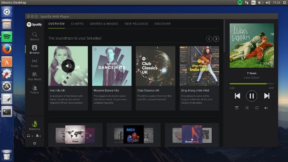The image size is (288, 162).
Task: Click the player volume icon
Action: pos(266,108)
